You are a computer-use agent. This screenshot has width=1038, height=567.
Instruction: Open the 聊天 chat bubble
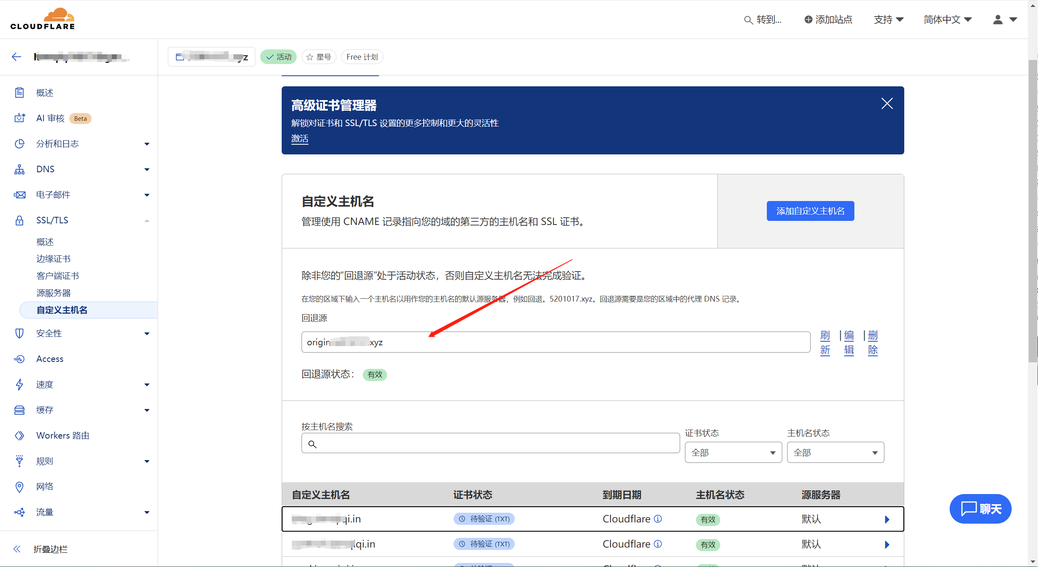980,509
